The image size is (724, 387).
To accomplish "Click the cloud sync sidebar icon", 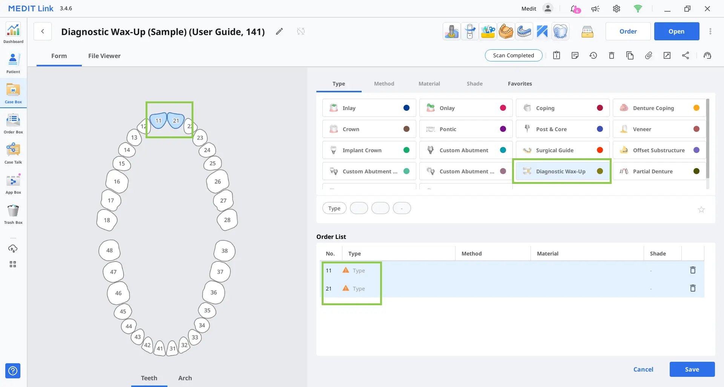I will [x=13, y=248].
